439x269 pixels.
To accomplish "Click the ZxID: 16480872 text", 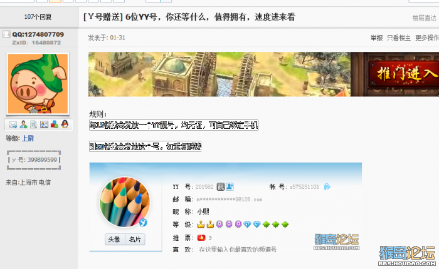I will point(36,43).
